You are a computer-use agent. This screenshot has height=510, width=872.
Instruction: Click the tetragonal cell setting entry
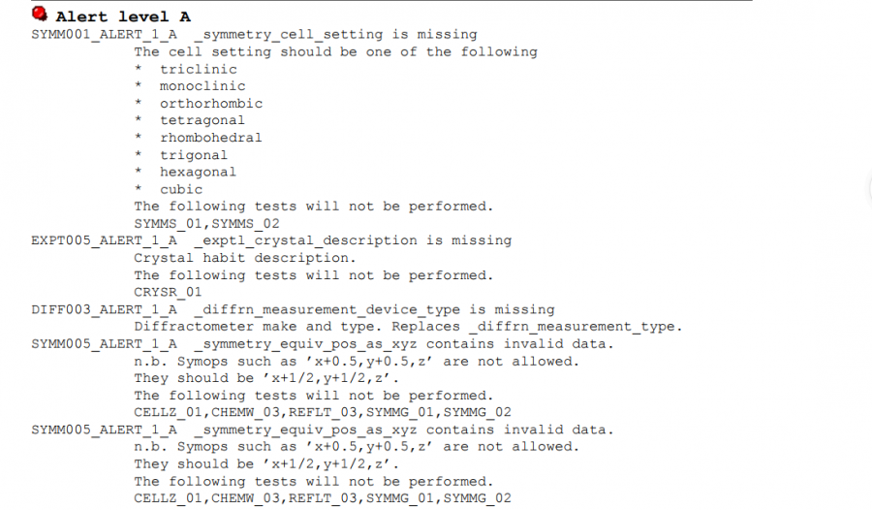[202, 121]
